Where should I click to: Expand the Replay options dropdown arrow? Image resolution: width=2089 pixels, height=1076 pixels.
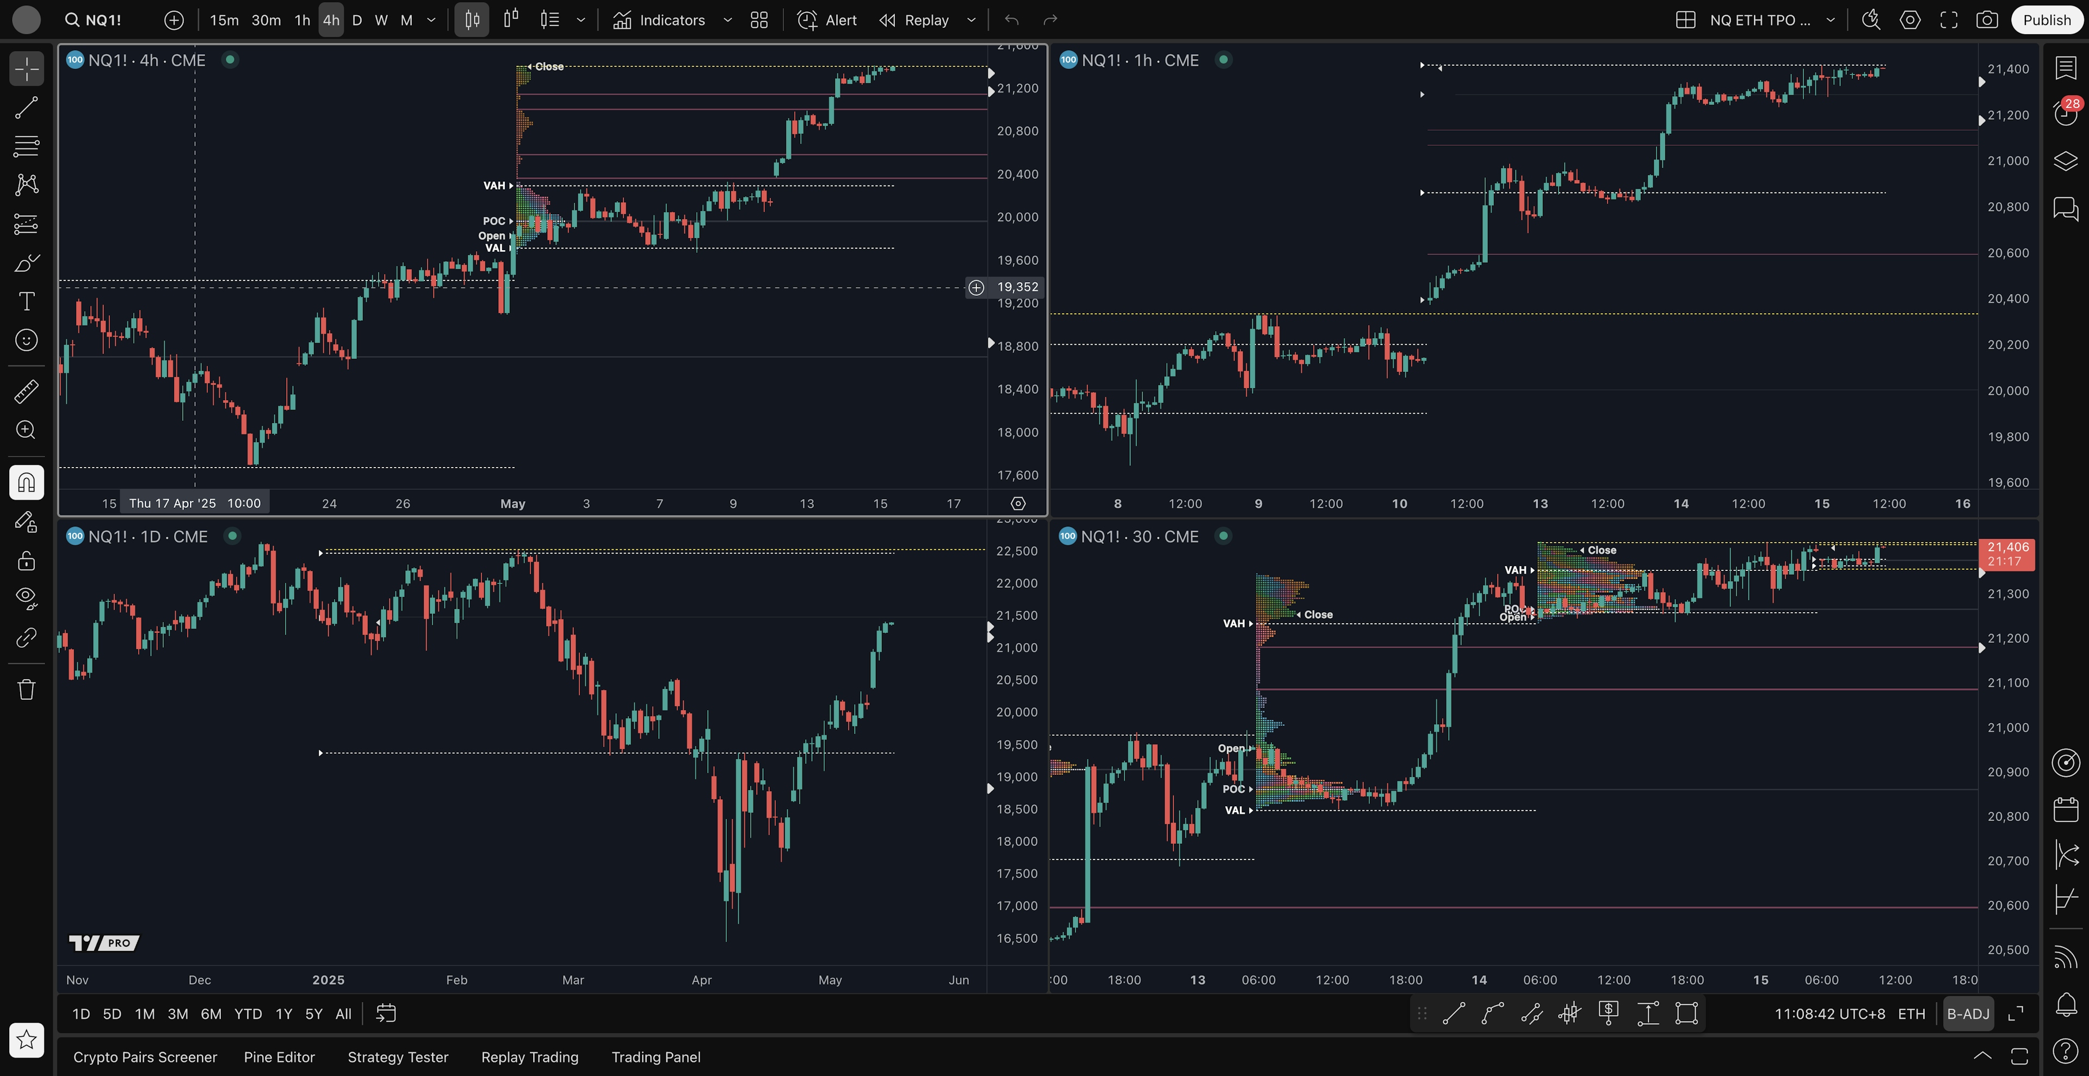(971, 20)
